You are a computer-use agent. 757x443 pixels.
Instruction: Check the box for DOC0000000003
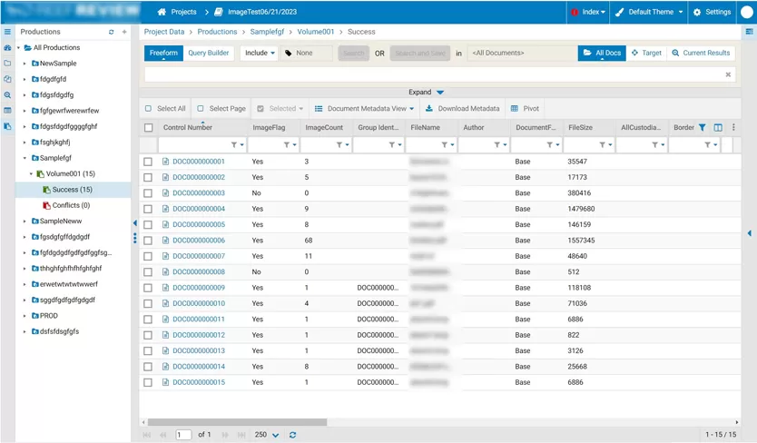click(x=149, y=193)
